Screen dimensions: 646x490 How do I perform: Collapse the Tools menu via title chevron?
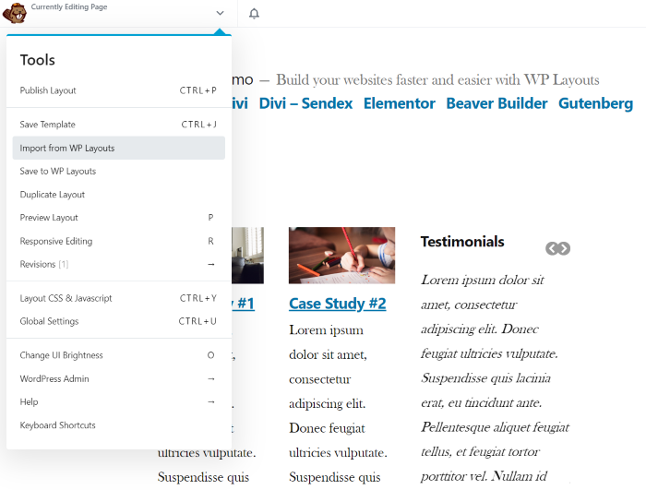coord(220,13)
